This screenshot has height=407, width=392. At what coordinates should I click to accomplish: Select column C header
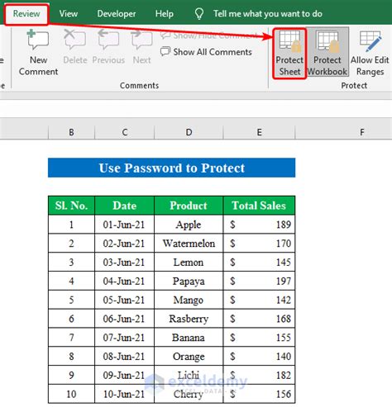(x=125, y=132)
